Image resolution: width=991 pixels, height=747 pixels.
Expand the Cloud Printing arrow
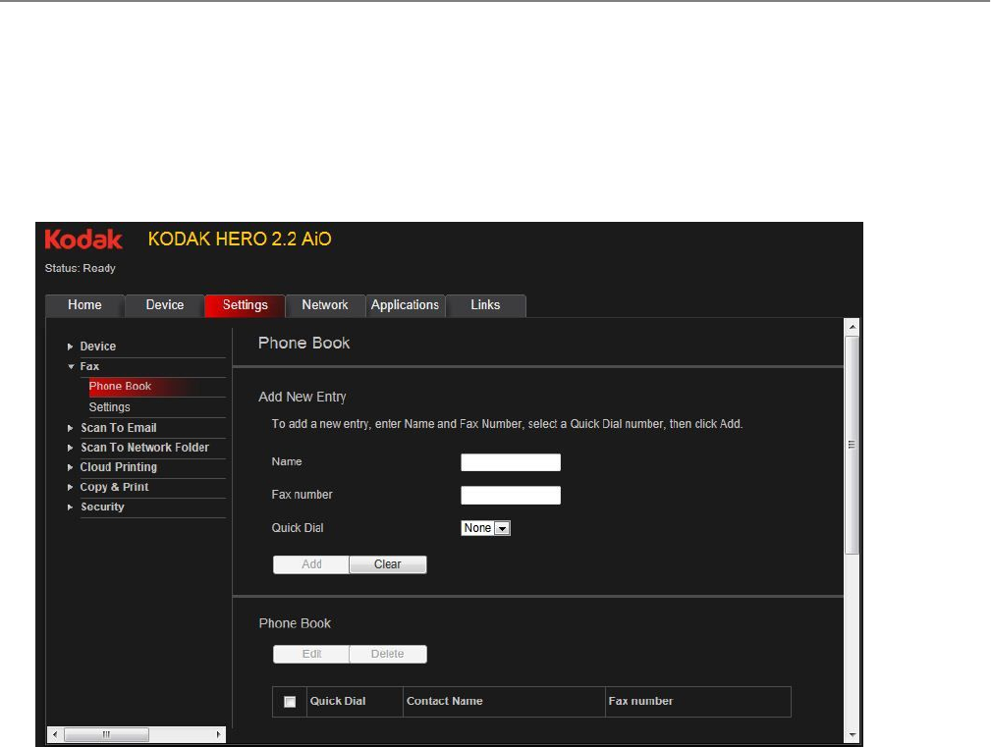coord(70,467)
